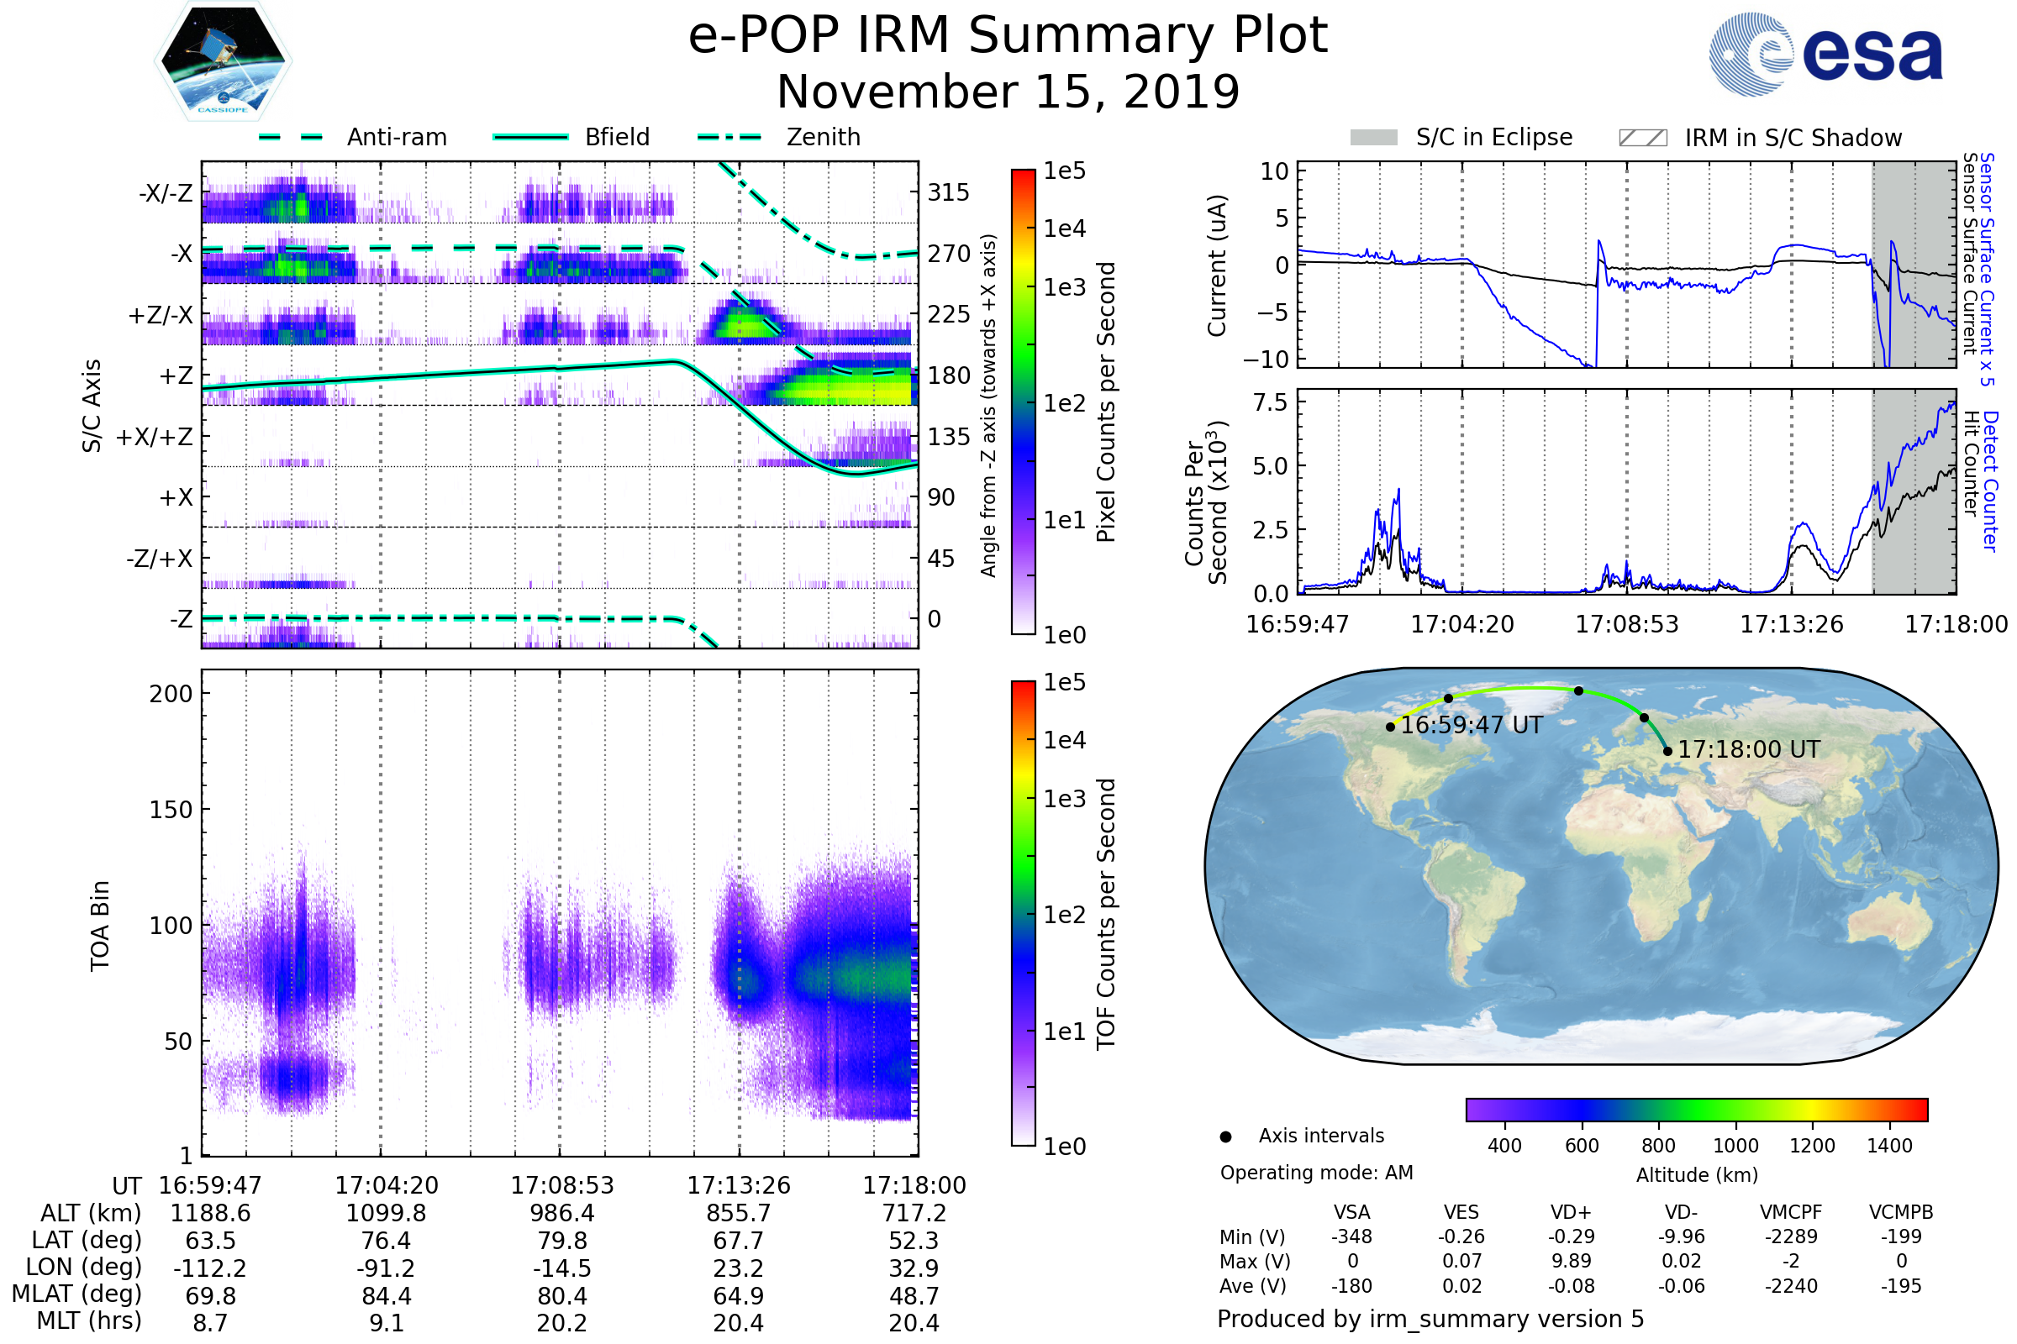Click the TOF Counts per Second colorbar
The height and width of the screenshot is (1344, 2017).
[x=1023, y=913]
